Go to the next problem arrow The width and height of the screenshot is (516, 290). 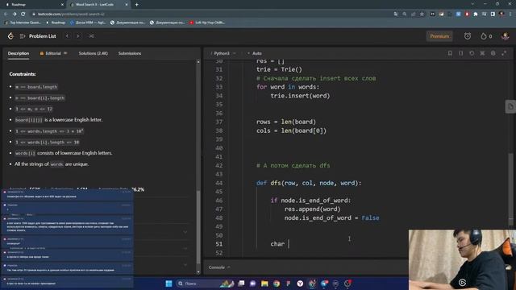pos(78,36)
